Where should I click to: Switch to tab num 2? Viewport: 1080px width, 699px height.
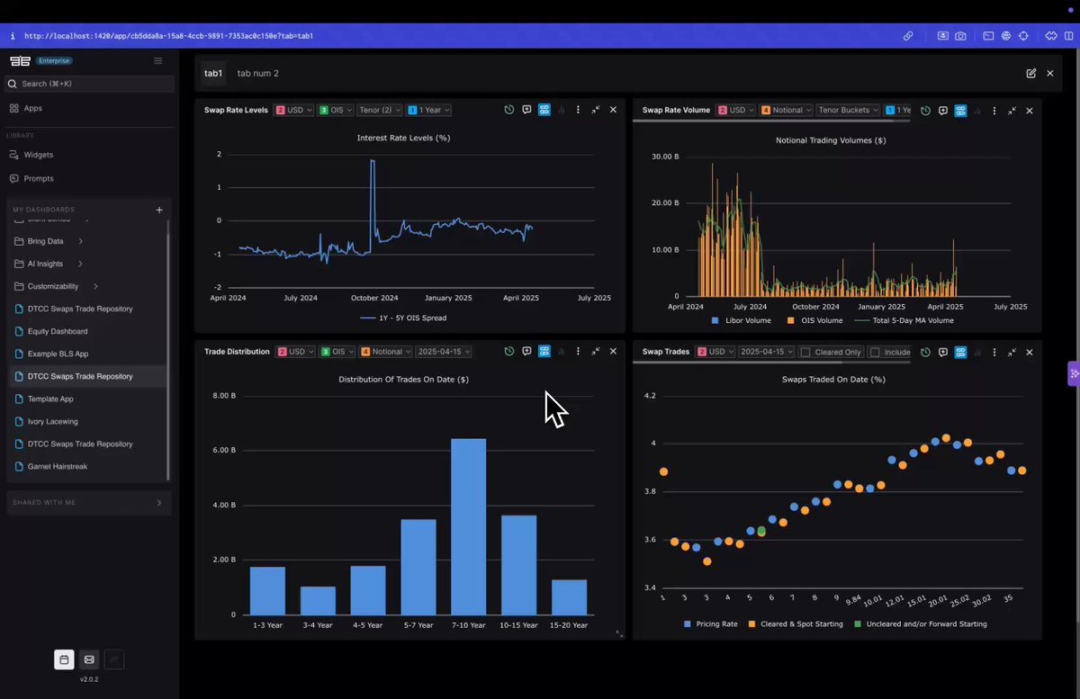[x=258, y=74]
